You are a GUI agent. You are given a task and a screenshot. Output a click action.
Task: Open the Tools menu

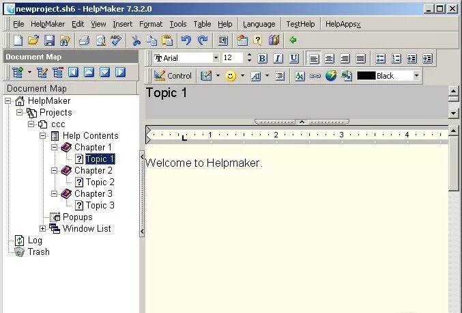[x=178, y=24]
